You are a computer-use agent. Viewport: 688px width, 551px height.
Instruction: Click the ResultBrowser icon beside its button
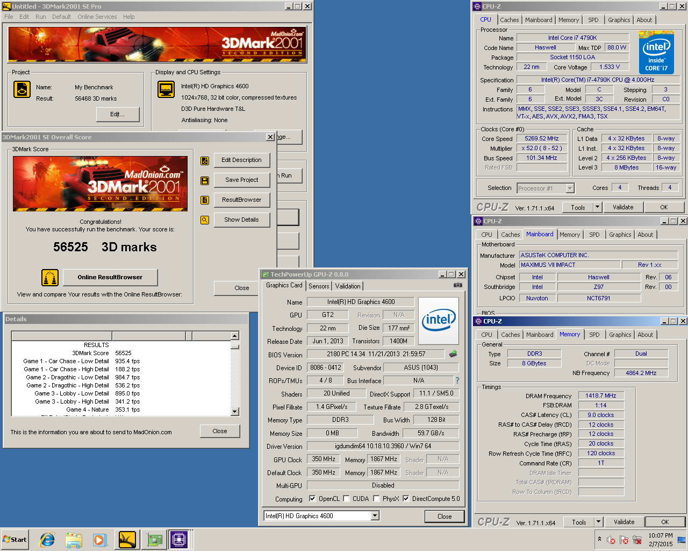click(x=205, y=200)
